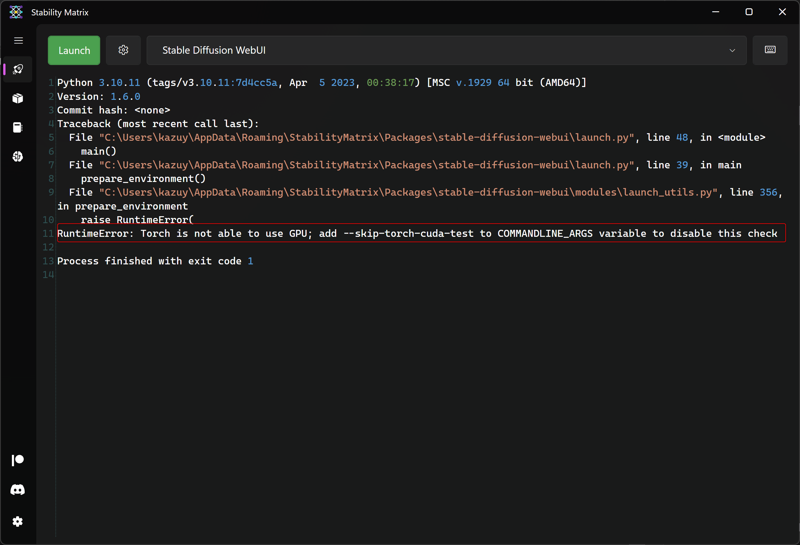Open the Launch rocket page in sidebar
The height and width of the screenshot is (545, 800).
point(18,69)
